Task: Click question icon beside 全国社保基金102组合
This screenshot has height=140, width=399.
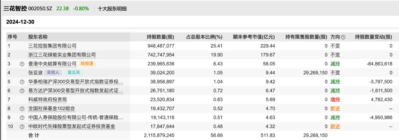Action: click(22, 109)
